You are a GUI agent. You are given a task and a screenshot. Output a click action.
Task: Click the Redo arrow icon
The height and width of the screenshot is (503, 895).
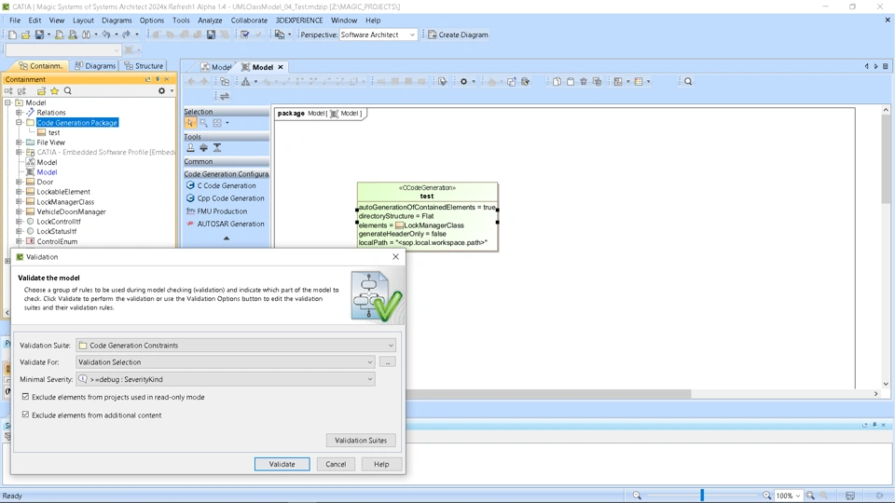click(126, 34)
